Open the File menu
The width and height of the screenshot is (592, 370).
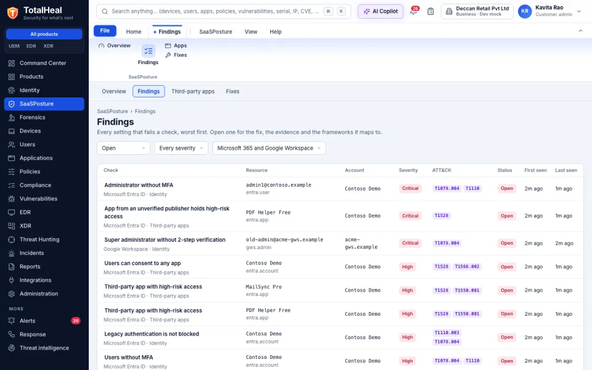(105, 31)
